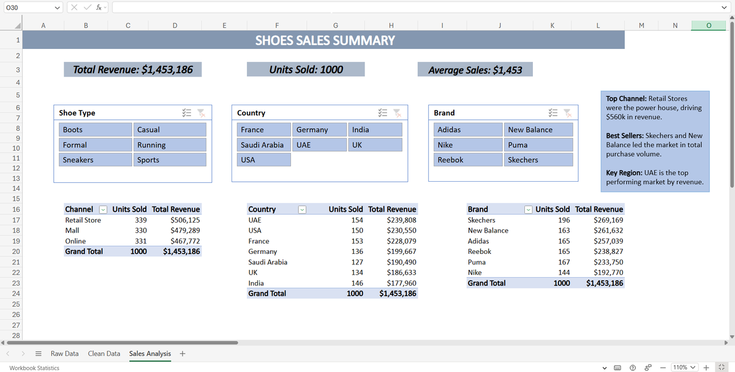Image resolution: width=735 pixels, height=372 pixels.
Task: Toggle multi-select on the Country slicer
Action: [383, 113]
